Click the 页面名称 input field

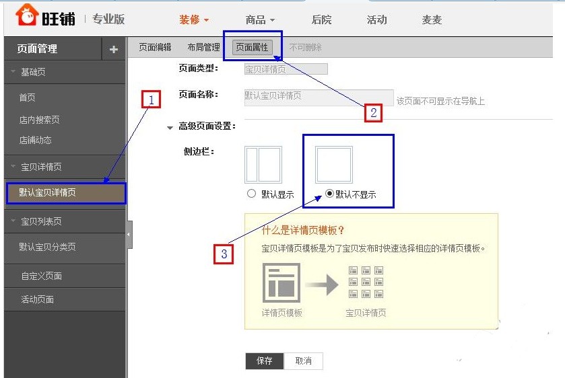tap(319, 97)
